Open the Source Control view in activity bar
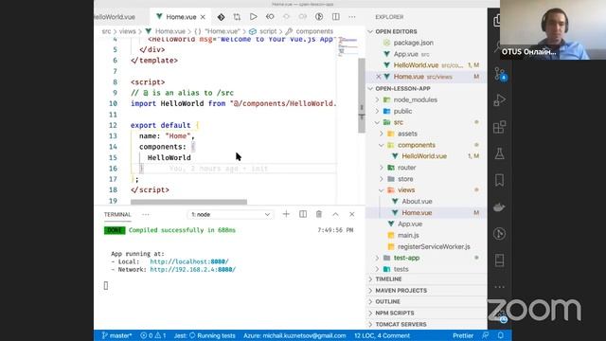606x341 pixels. [500, 74]
